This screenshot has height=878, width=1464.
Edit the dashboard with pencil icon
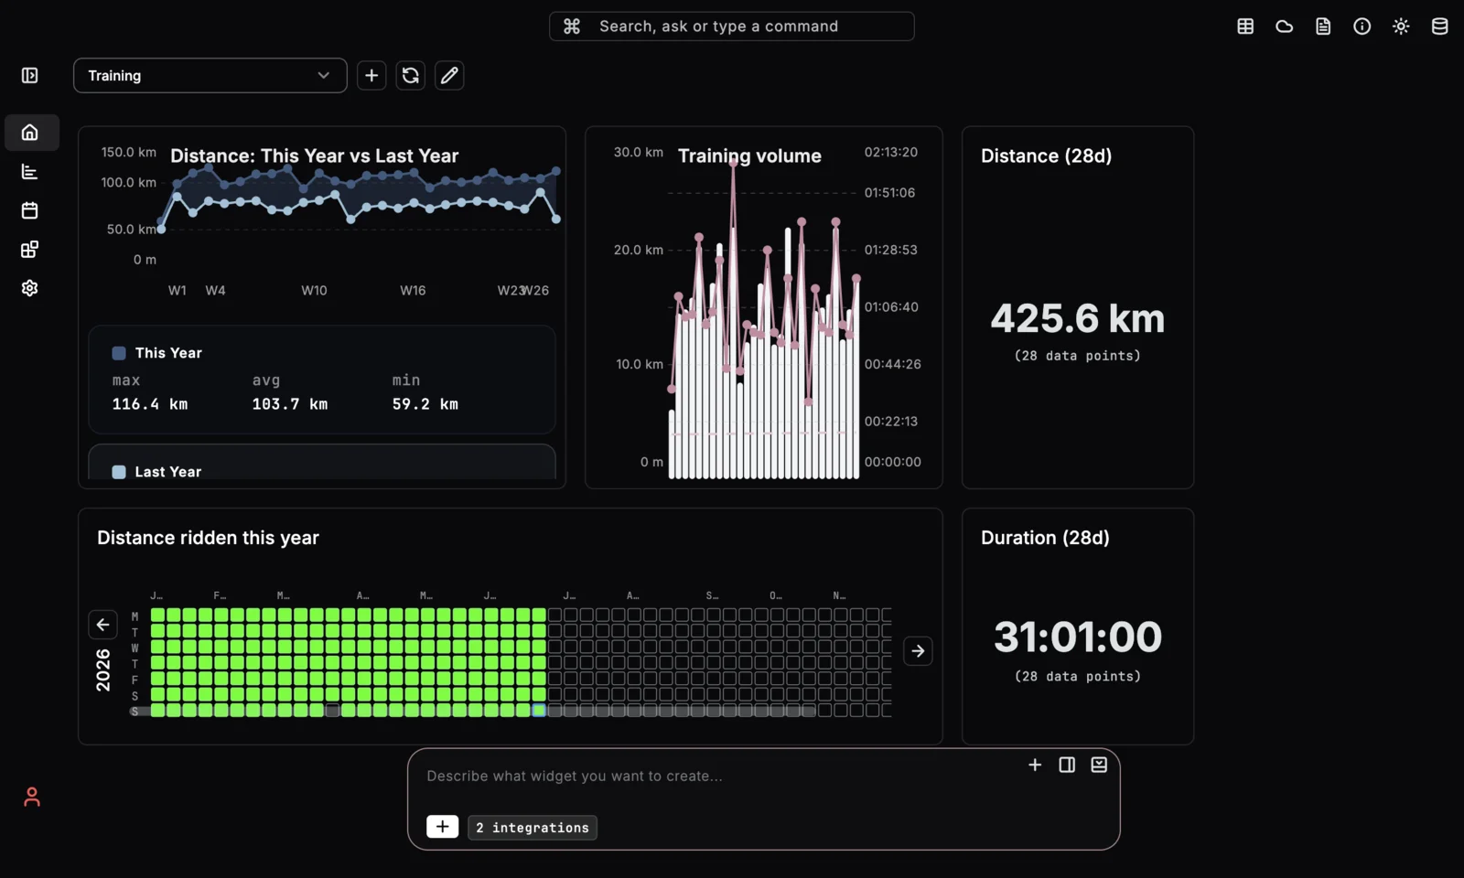449,76
